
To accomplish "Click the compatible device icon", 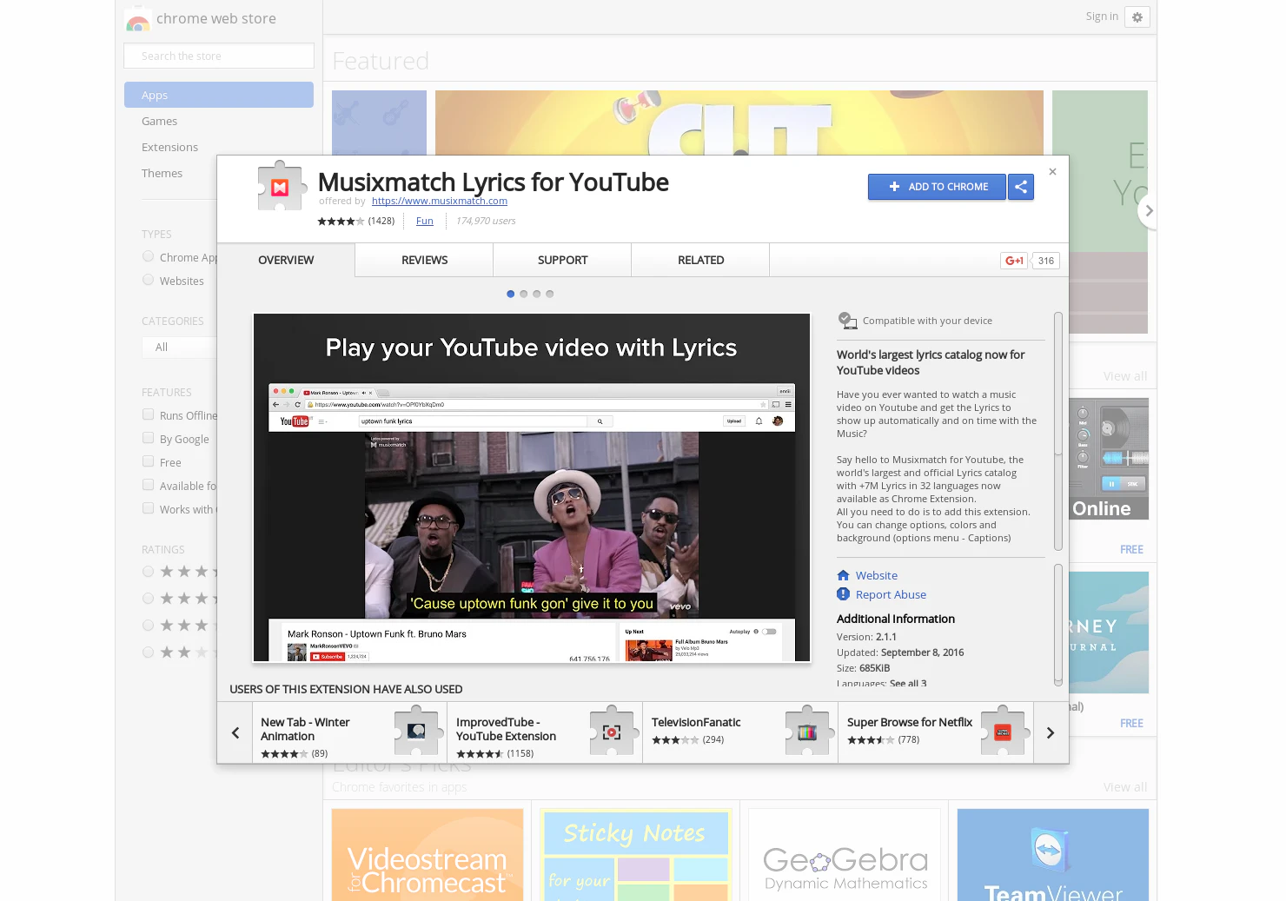I will (848, 321).
